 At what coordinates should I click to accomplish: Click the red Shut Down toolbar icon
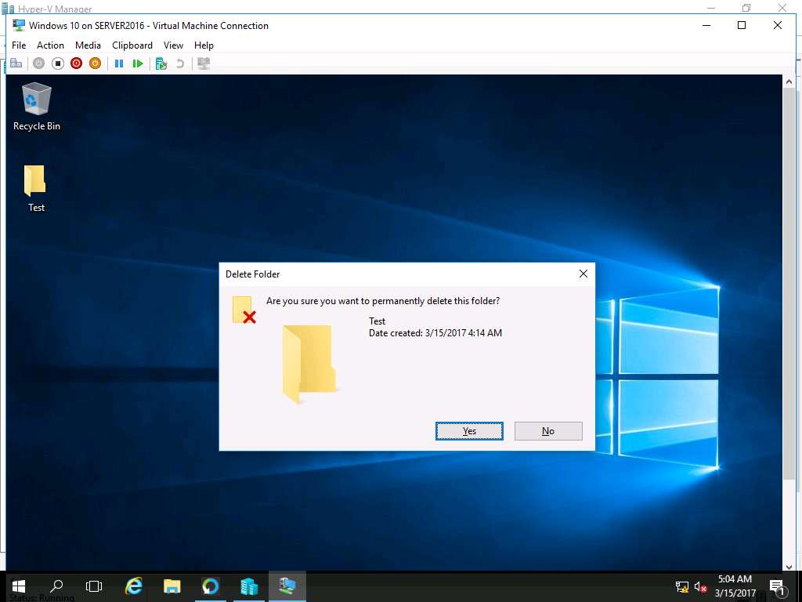tap(76, 63)
